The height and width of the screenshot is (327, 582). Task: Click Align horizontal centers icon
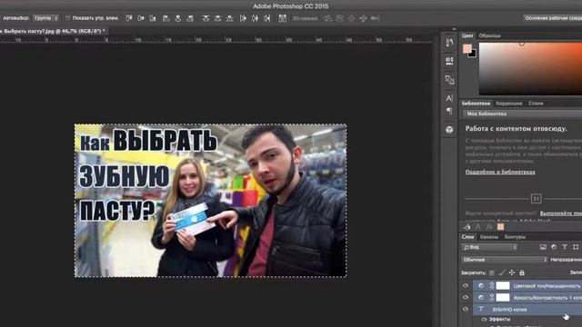click(x=178, y=18)
